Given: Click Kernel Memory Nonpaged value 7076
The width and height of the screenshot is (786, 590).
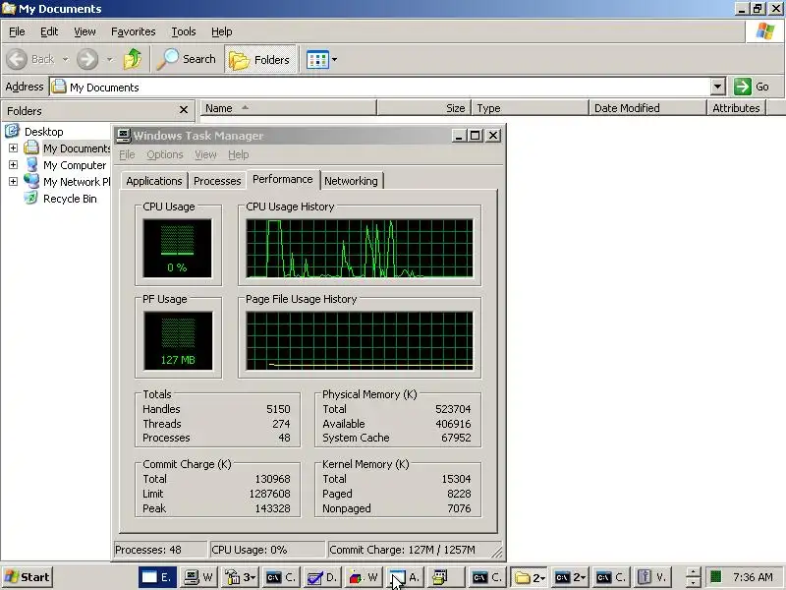Looking at the screenshot, I should 459,508.
